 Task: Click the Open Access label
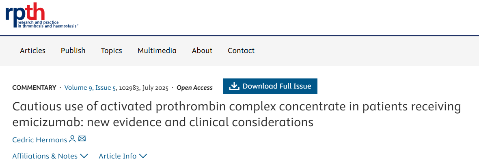coord(194,87)
